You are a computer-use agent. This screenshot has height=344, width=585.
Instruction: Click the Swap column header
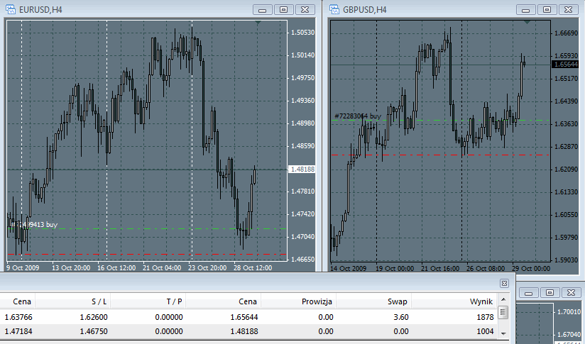point(397,301)
